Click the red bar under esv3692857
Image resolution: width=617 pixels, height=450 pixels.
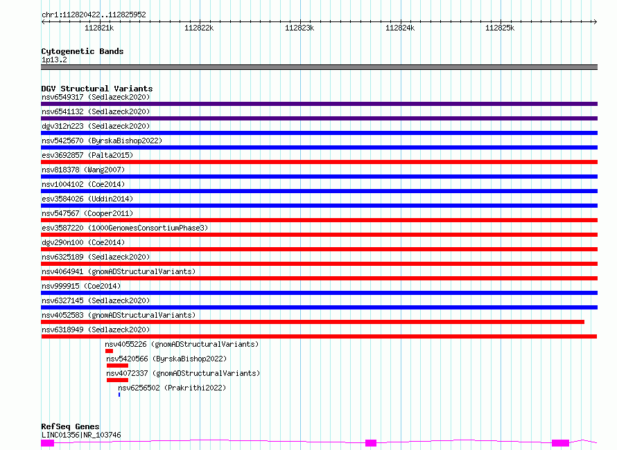(319, 162)
